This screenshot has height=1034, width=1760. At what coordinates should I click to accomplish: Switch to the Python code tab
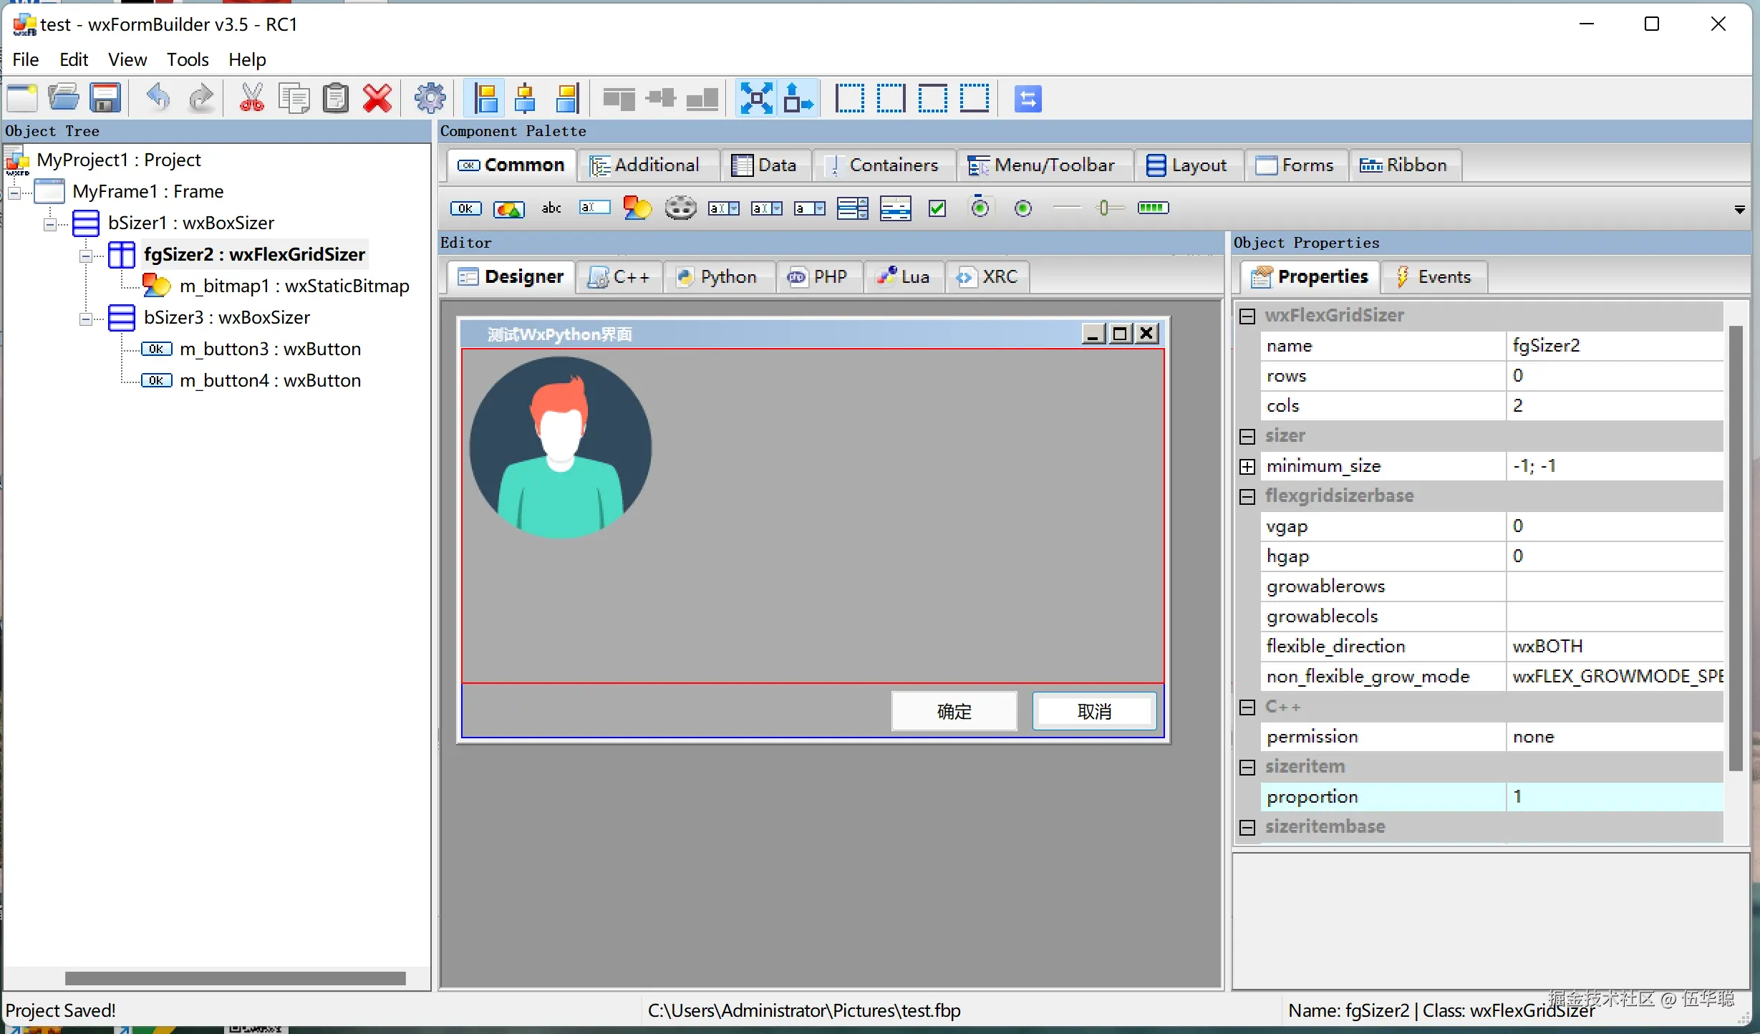pyautogui.click(x=717, y=277)
